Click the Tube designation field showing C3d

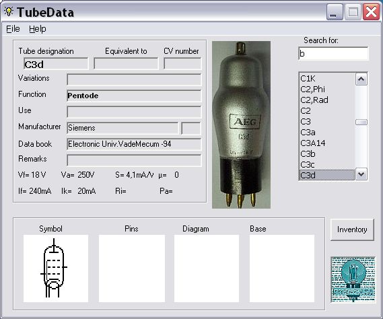[56, 64]
